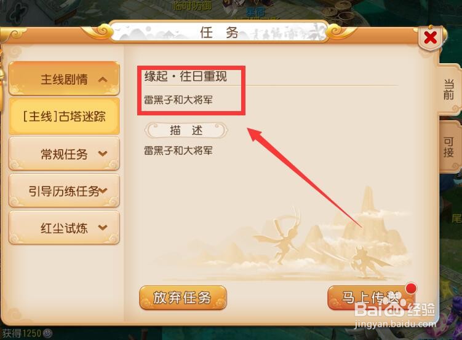Click the 雷黑子和大将军 objective under quest title

pos(178,100)
